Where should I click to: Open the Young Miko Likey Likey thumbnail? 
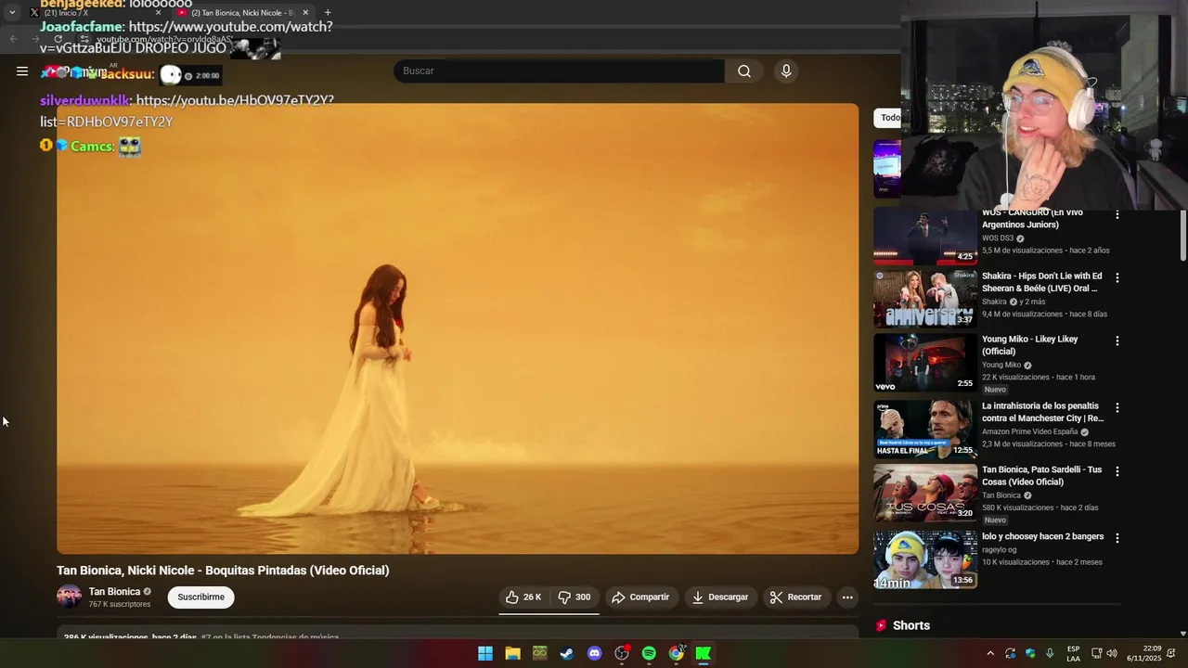[925, 363]
